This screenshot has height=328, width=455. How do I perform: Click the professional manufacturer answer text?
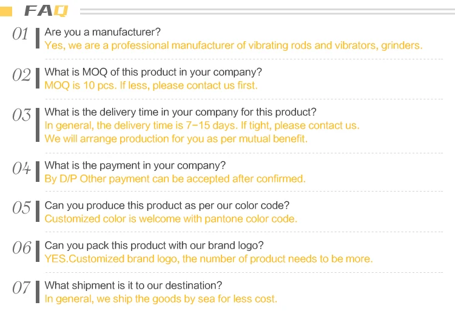(233, 45)
